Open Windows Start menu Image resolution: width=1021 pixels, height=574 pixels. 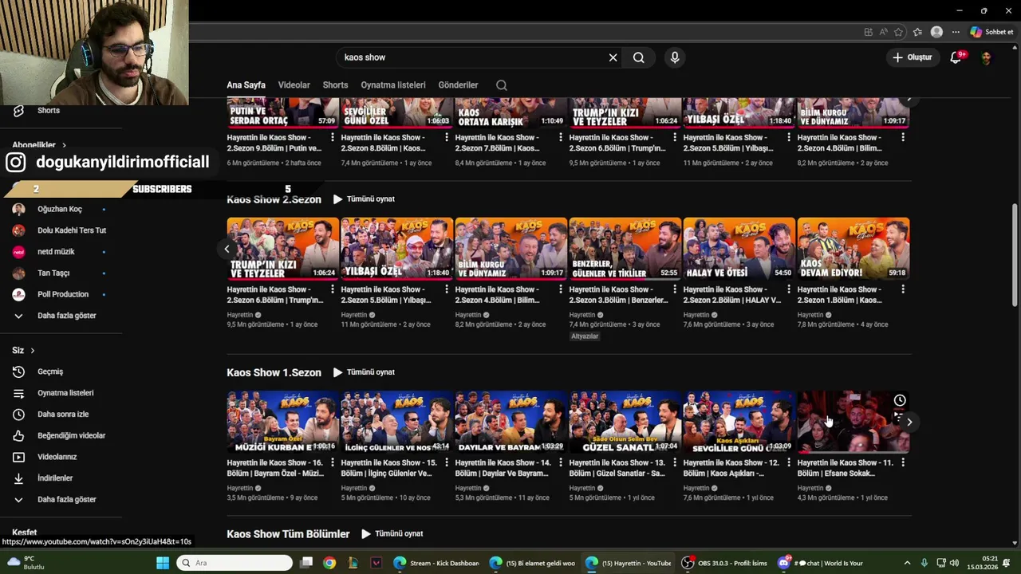pos(163,563)
